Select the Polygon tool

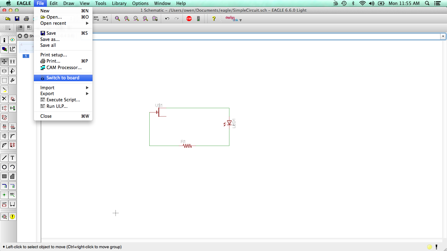pyautogui.click(x=12, y=176)
